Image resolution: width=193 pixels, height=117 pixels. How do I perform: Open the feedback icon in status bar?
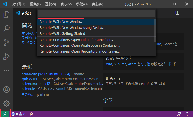(179, 114)
